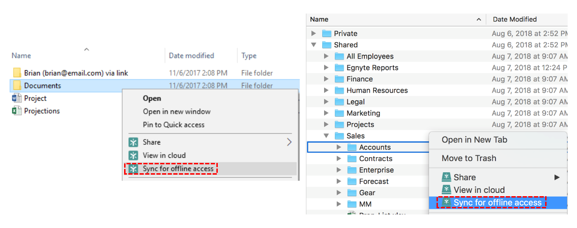Click Egnyte icon beside Share in Mac menu
This screenshot has width=577, height=228.
(x=446, y=177)
